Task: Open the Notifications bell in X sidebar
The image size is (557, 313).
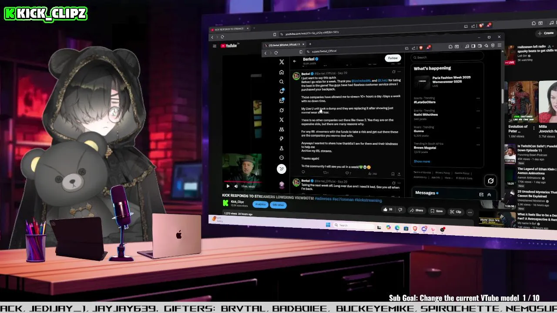Action: [x=282, y=91]
